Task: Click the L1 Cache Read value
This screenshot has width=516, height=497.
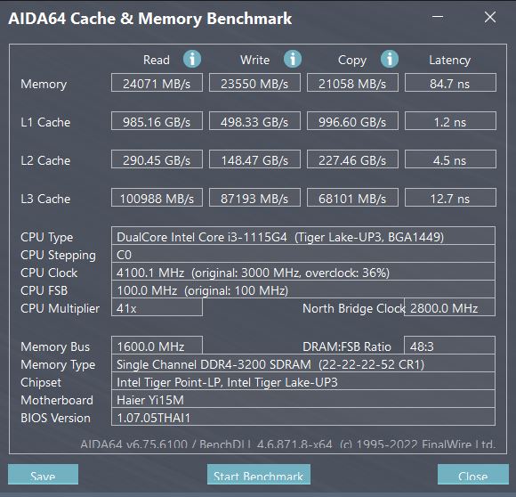Action: point(157,121)
